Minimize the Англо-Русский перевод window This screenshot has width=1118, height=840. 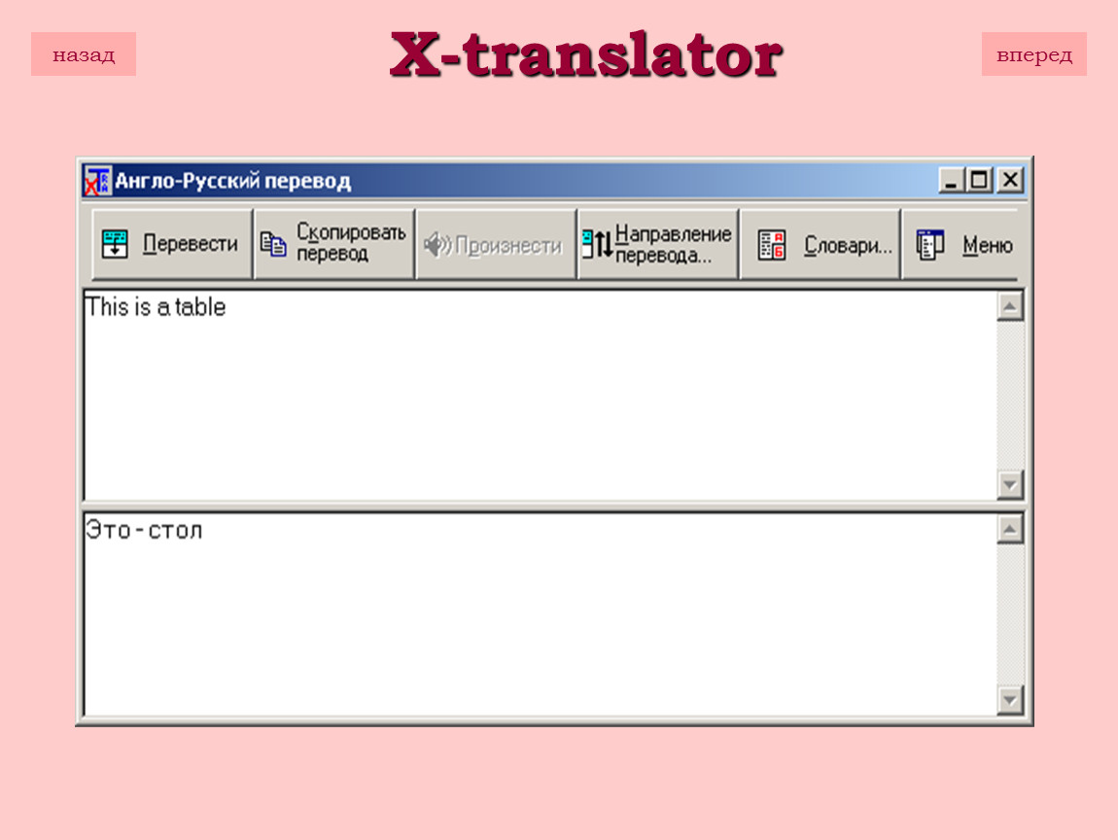[x=951, y=180]
